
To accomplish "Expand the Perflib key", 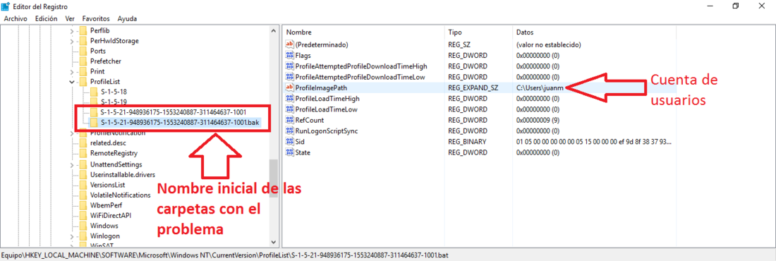I will point(72,31).
